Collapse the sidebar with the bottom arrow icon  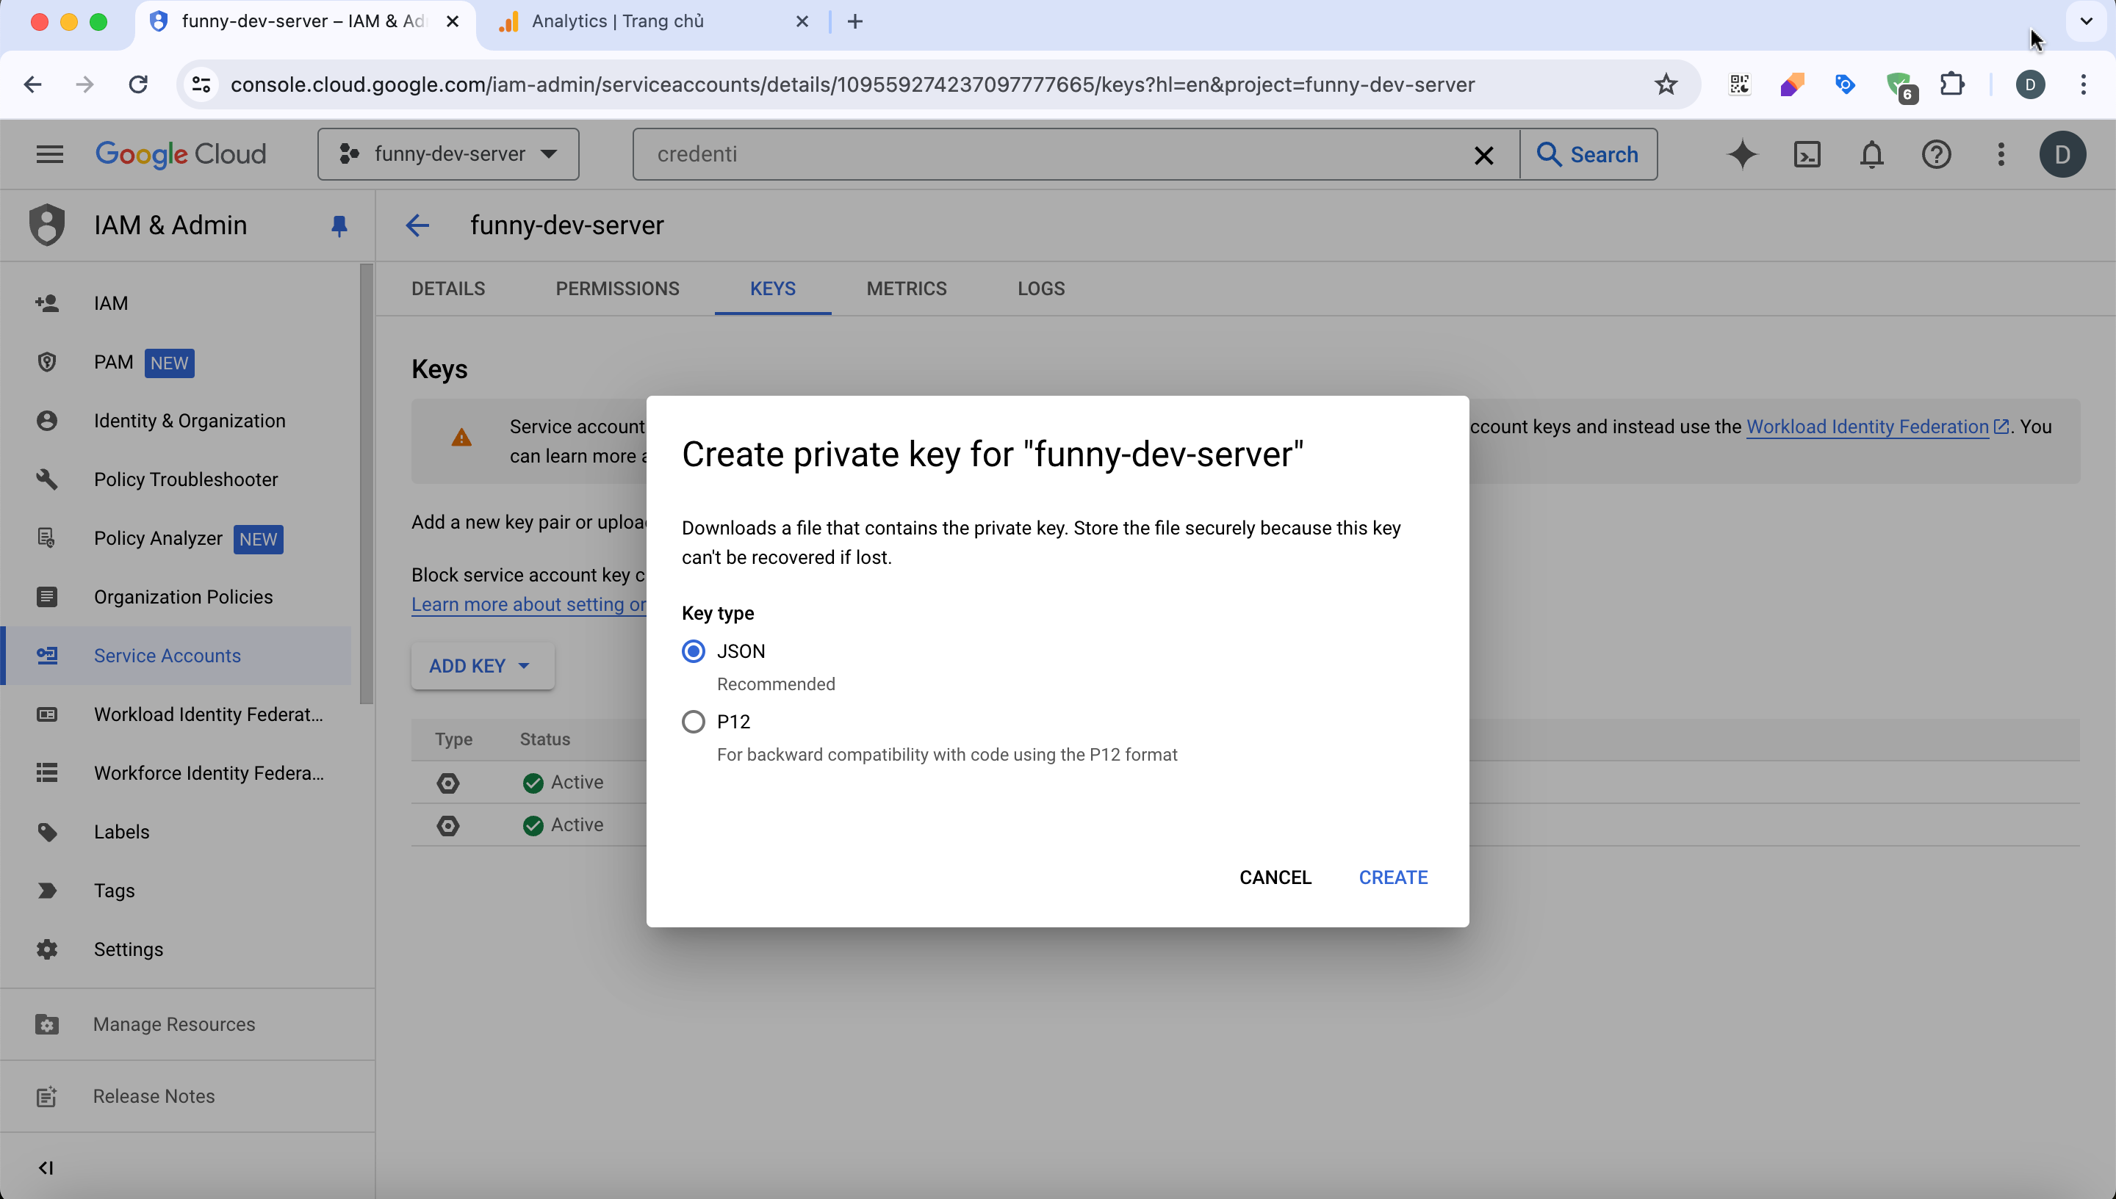pos(46,1167)
